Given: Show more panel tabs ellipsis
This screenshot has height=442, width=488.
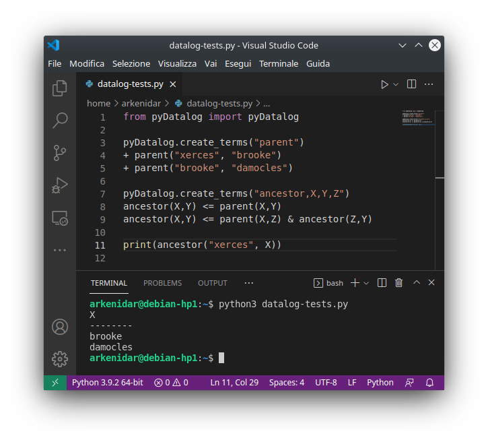Looking at the screenshot, I should pyautogui.click(x=249, y=283).
